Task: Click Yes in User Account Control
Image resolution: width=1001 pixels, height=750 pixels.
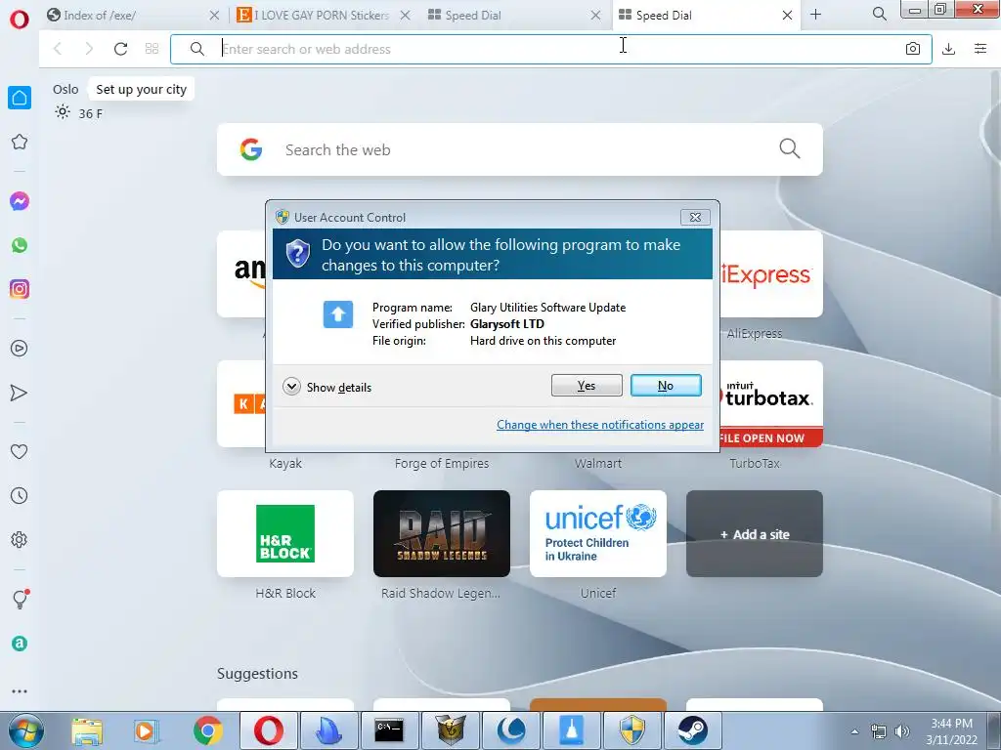Action: (587, 385)
